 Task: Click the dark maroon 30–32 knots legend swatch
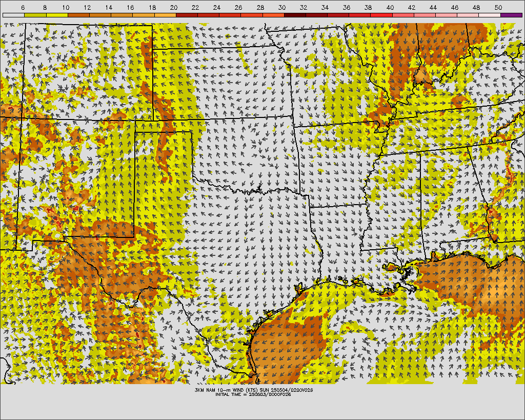pos(295,15)
